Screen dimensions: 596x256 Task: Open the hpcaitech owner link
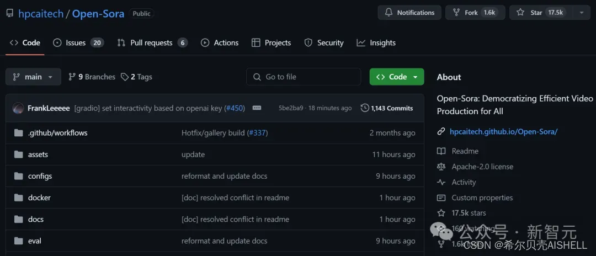(x=40, y=14)
